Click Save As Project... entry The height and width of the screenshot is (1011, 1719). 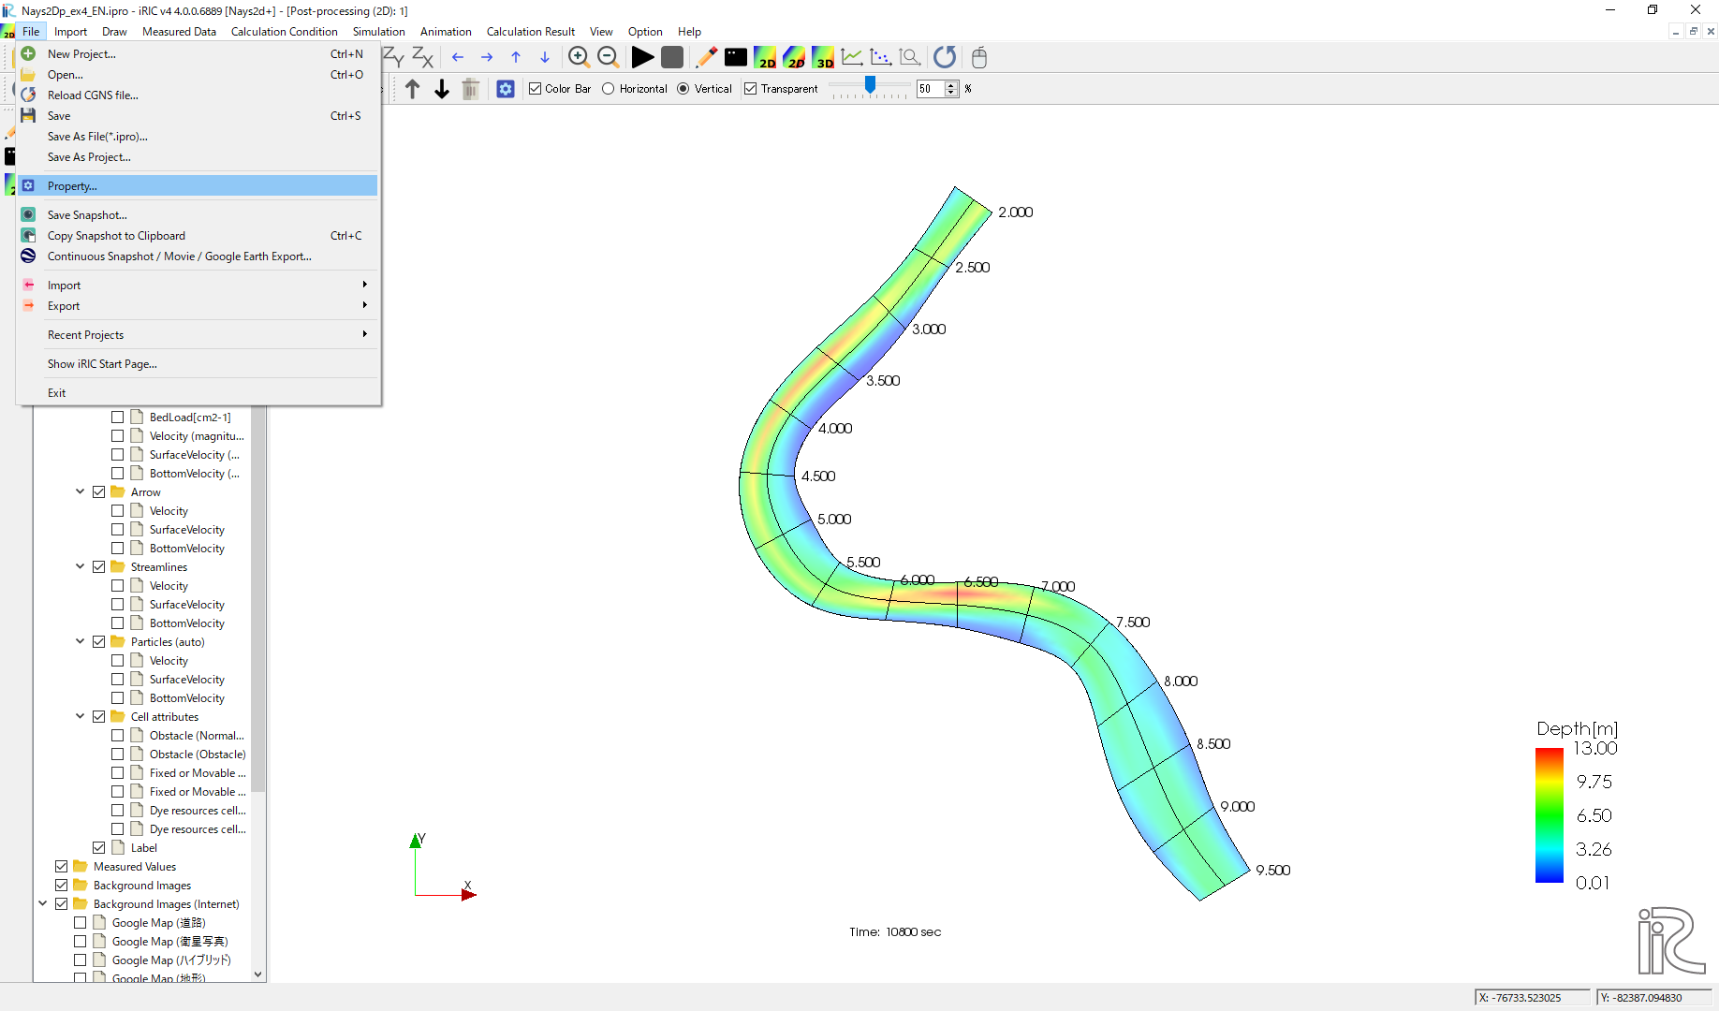[x=198, y=157]
